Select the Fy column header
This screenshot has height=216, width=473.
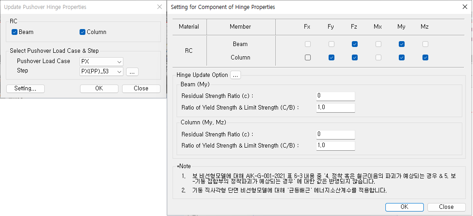tap(331, 26)
